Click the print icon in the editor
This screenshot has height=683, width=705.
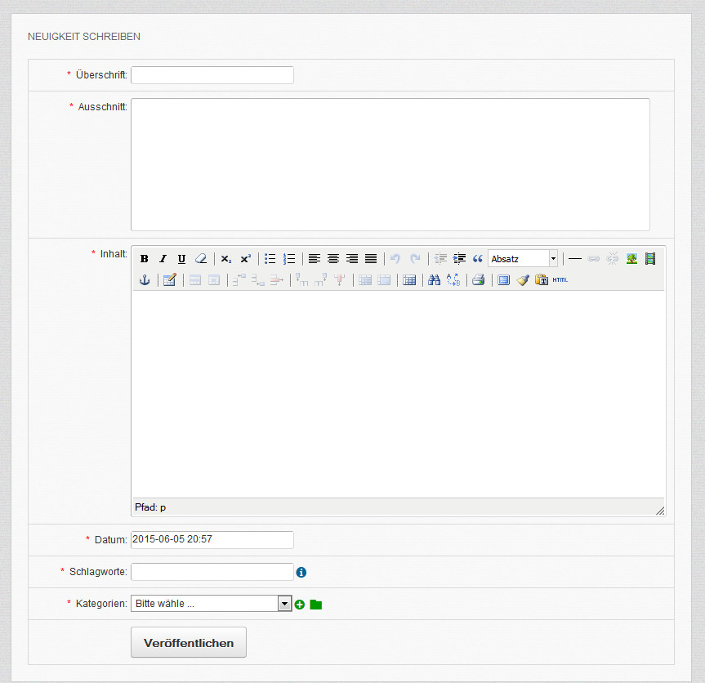pyautogui.click(x=478, y=280)
